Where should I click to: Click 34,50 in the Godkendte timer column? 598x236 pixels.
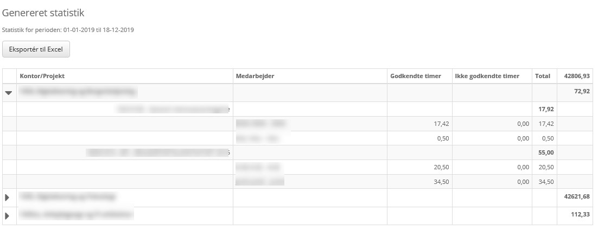440,182
